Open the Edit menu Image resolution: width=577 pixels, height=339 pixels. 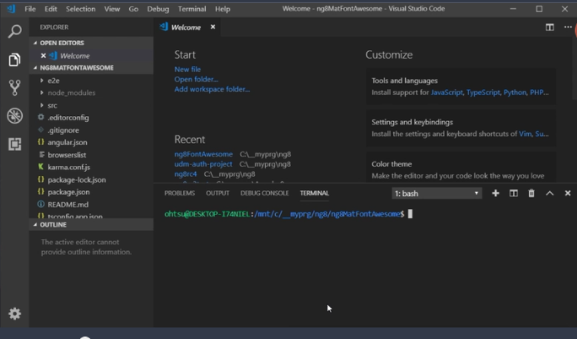pyautogui.click(x=51, y=9)
